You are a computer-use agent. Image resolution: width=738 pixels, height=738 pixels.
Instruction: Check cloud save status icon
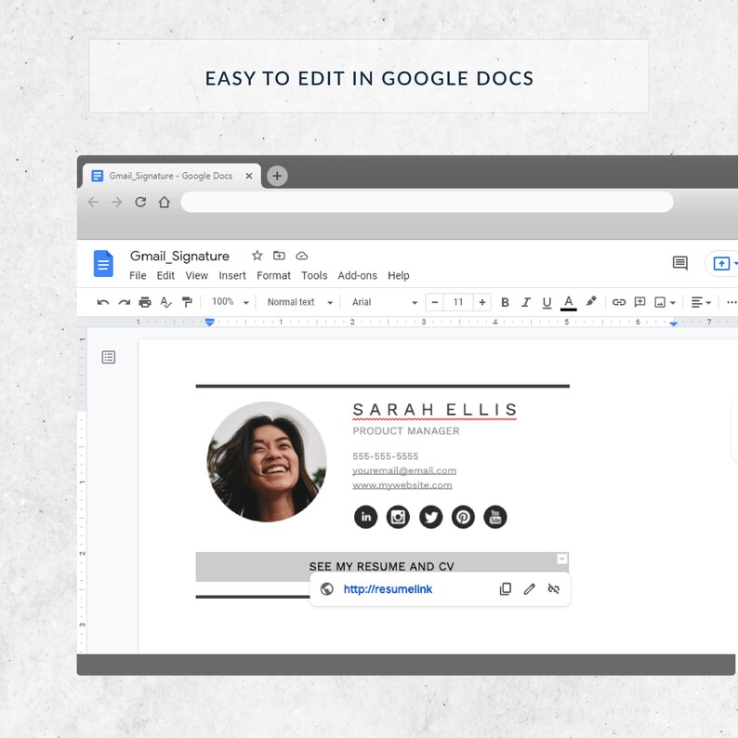pos(302,256)
